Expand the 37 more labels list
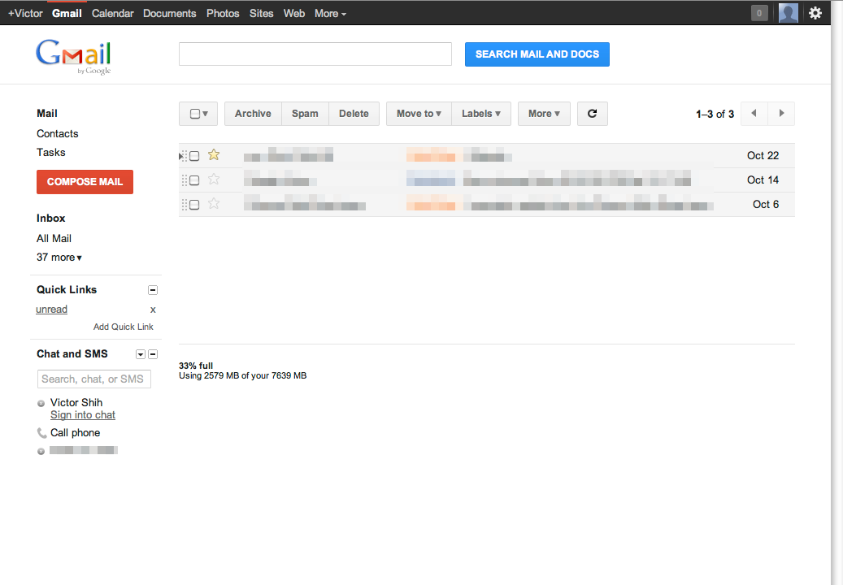Viewport: 843px width, 585px height. point(59,258)
